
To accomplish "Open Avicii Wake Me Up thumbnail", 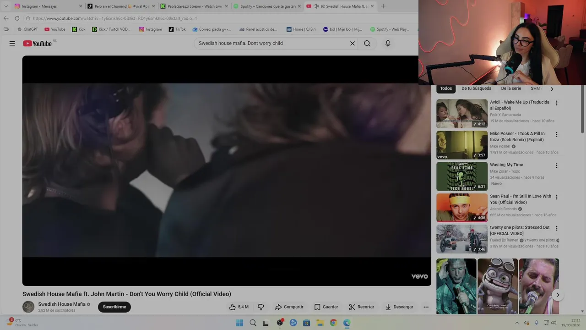I will (462, 114).
